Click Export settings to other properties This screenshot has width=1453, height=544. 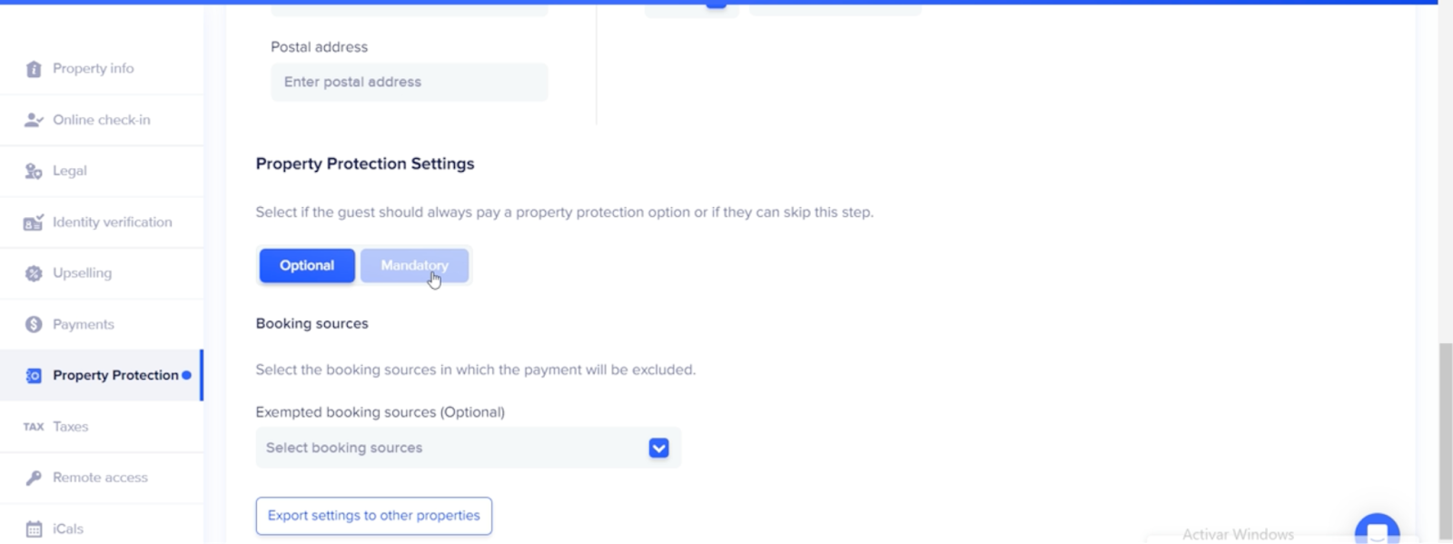pyautogui.click(x=373, y=516)
